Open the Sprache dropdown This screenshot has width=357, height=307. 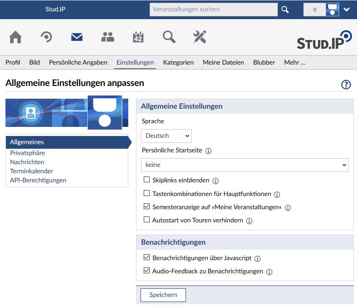(166, 136)
